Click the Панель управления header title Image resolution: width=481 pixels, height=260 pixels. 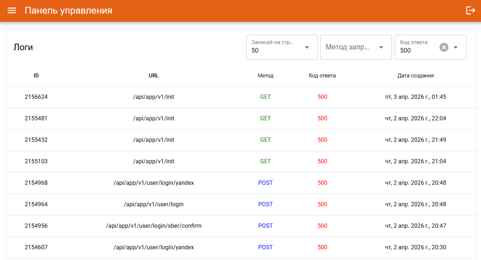pyautogui.click(x=68, y=11)
